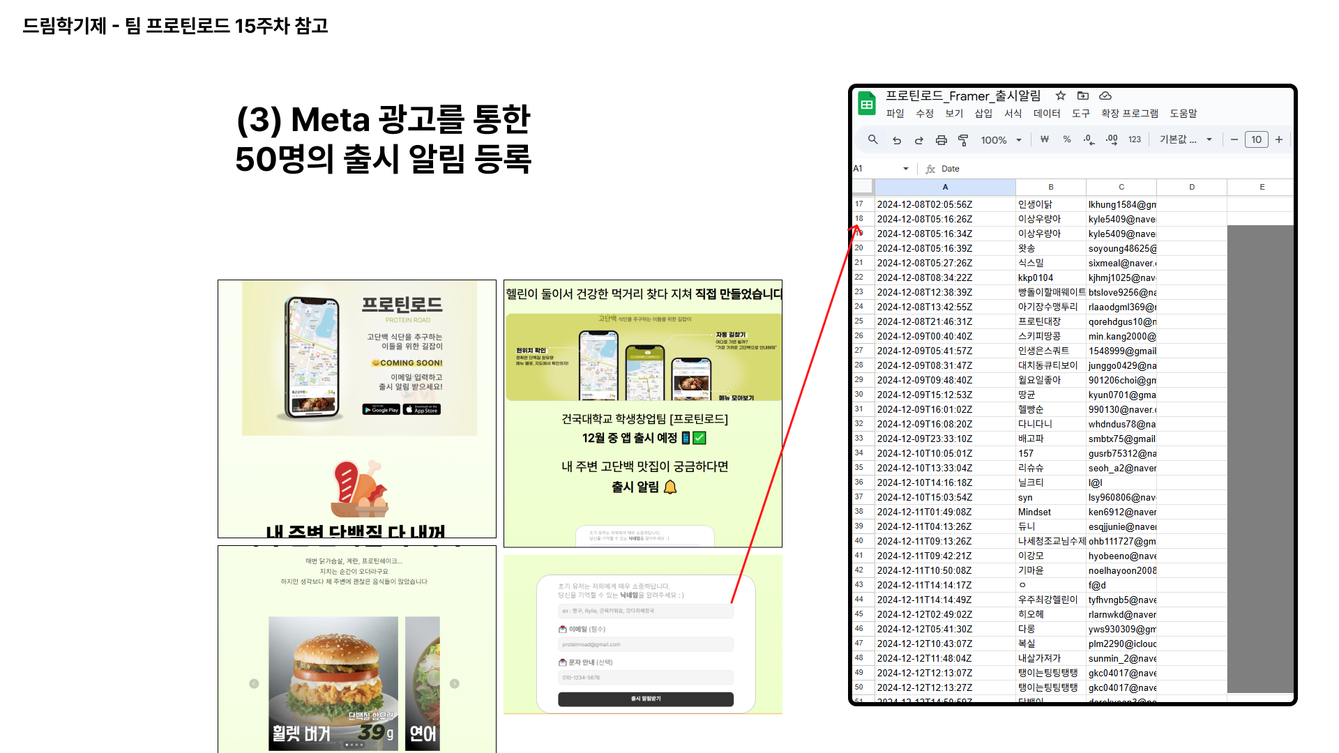
Task: Decrease font size with the minus button
Action: pyautogui.click(x=1234, y=139)
